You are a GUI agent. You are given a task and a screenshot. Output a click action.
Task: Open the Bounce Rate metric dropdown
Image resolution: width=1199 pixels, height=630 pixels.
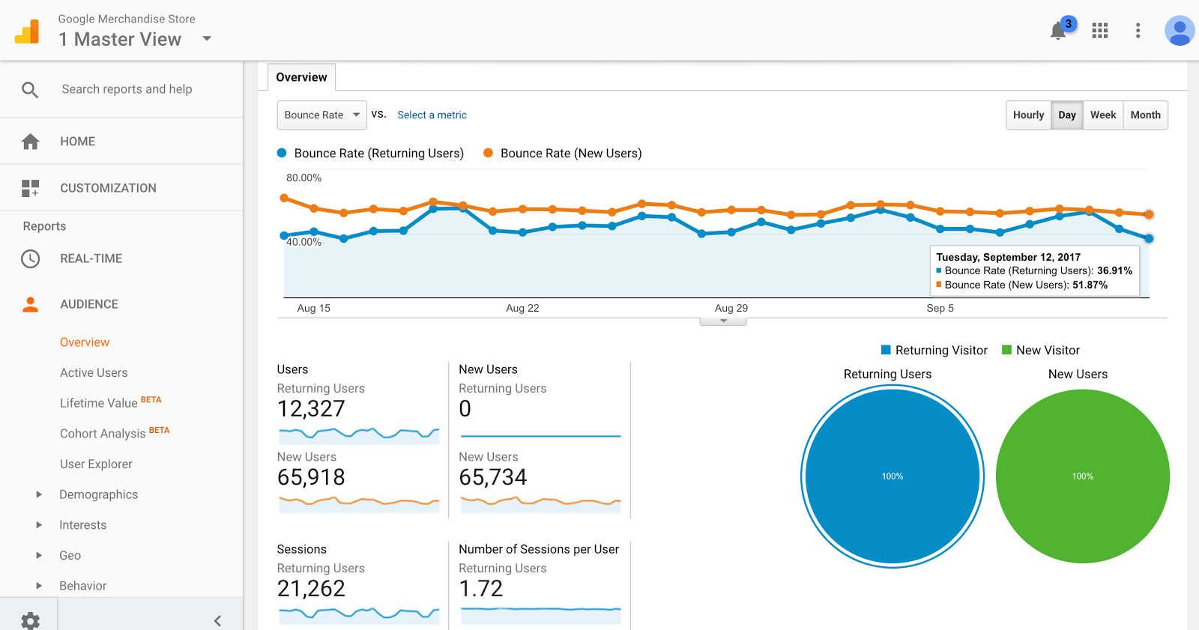tap(322, 115)
